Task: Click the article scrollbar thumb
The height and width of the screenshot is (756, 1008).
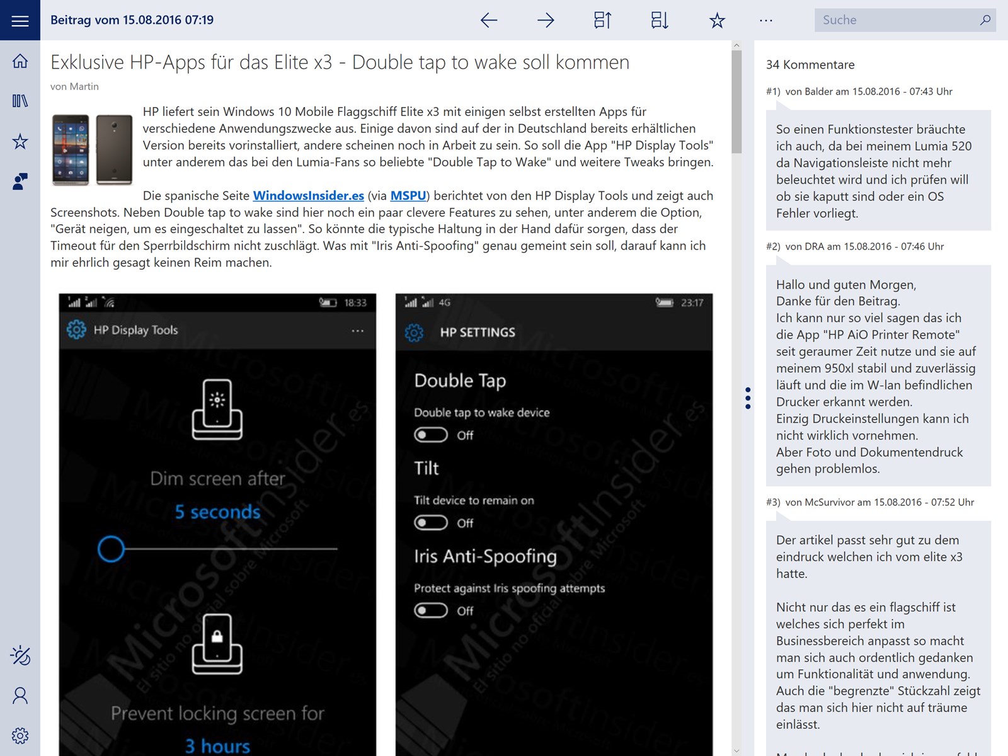Action: [x=736, y=101]
